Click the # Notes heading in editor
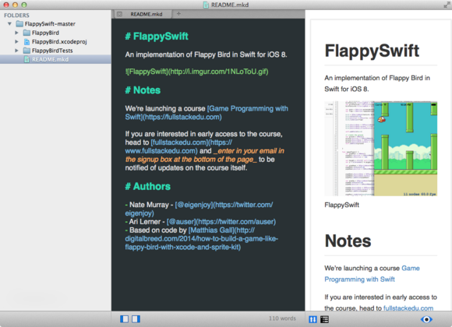The image size is (452, 327). tap(143, 90)
